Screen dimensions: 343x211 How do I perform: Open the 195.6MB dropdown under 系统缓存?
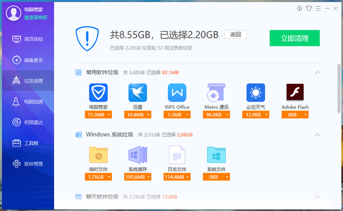138,177
